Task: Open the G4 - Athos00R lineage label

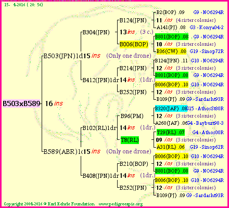Action: tap(208, 133)
